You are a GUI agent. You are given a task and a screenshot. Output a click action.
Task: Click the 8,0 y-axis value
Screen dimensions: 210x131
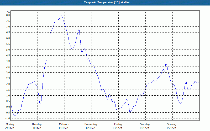8,15
